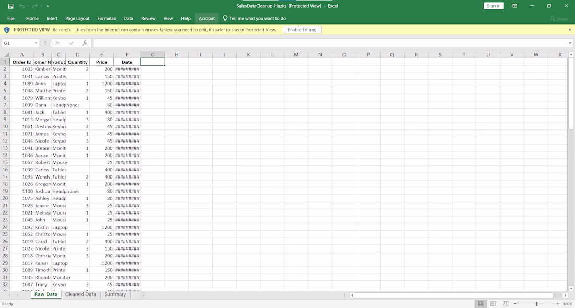This screenshot has width=575, height=308.
Task: Click the Select All corner triangle
Action: (6, 55)
